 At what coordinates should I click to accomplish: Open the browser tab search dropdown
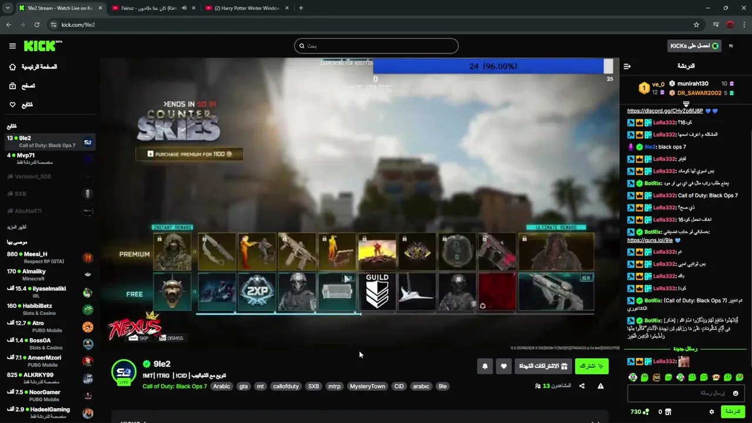point(8,8)
